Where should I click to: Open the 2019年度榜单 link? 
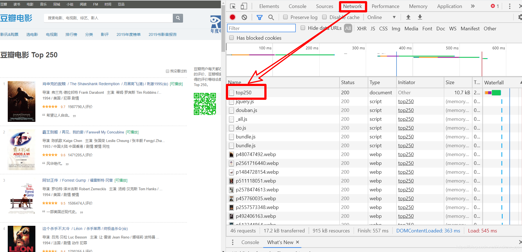pyautogui.click(x=129, y=34)
